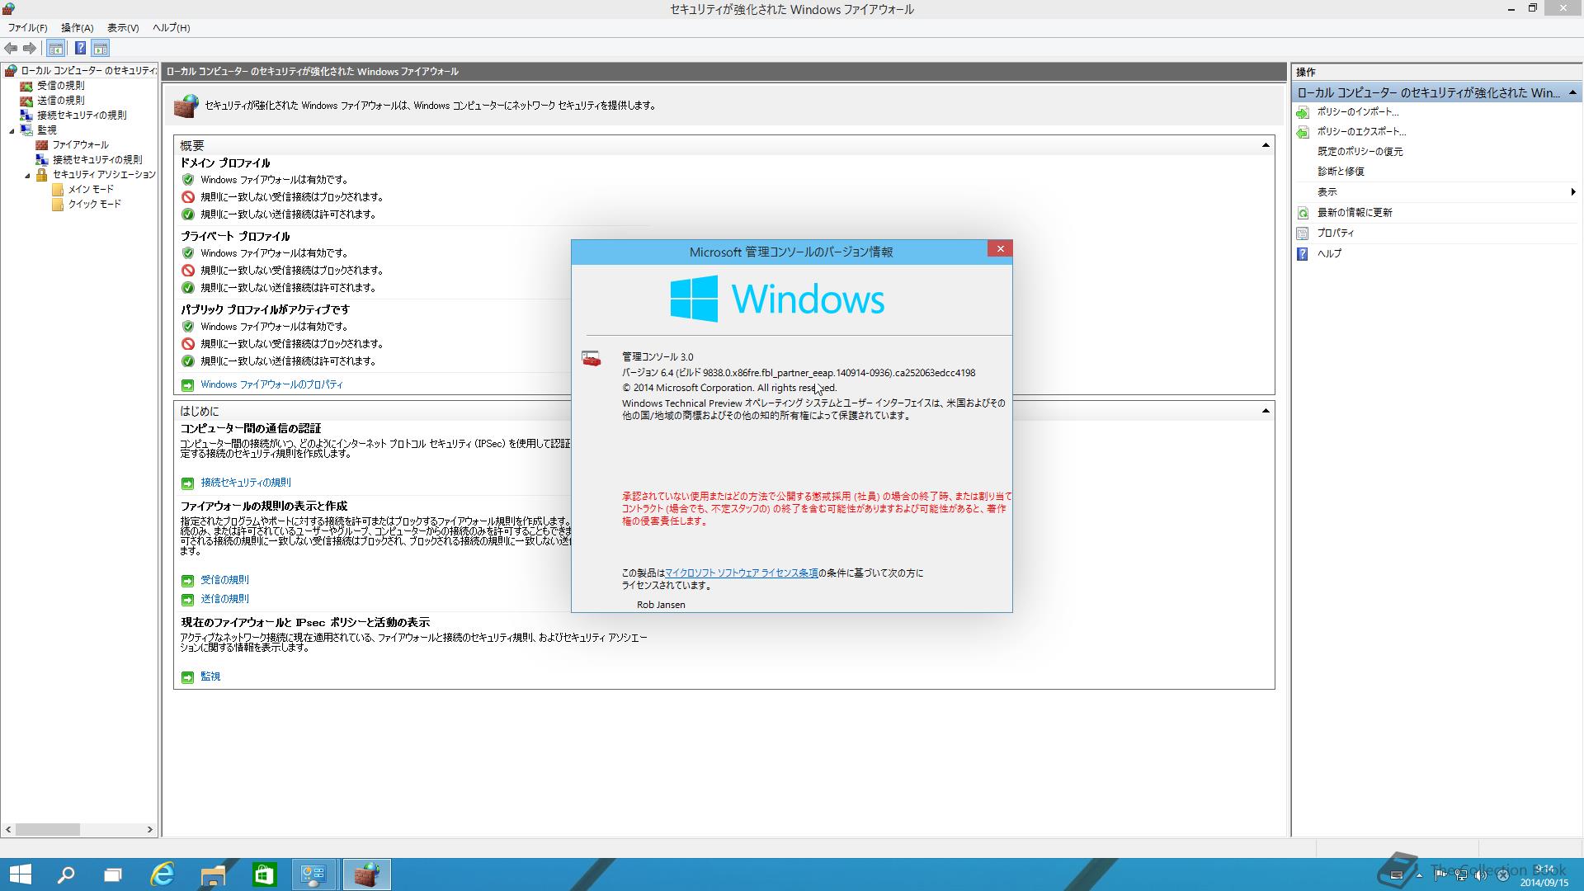Open the ヘルプ(H) menu
1584x891 pixels.
coord(172,28)
